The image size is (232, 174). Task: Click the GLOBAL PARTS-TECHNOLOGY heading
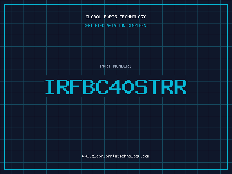coord(116,17)
